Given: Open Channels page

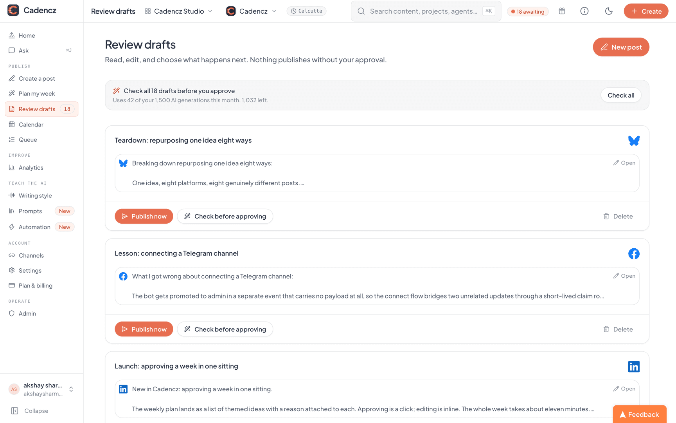Looking at the screenshot, I should pos(41,255).
